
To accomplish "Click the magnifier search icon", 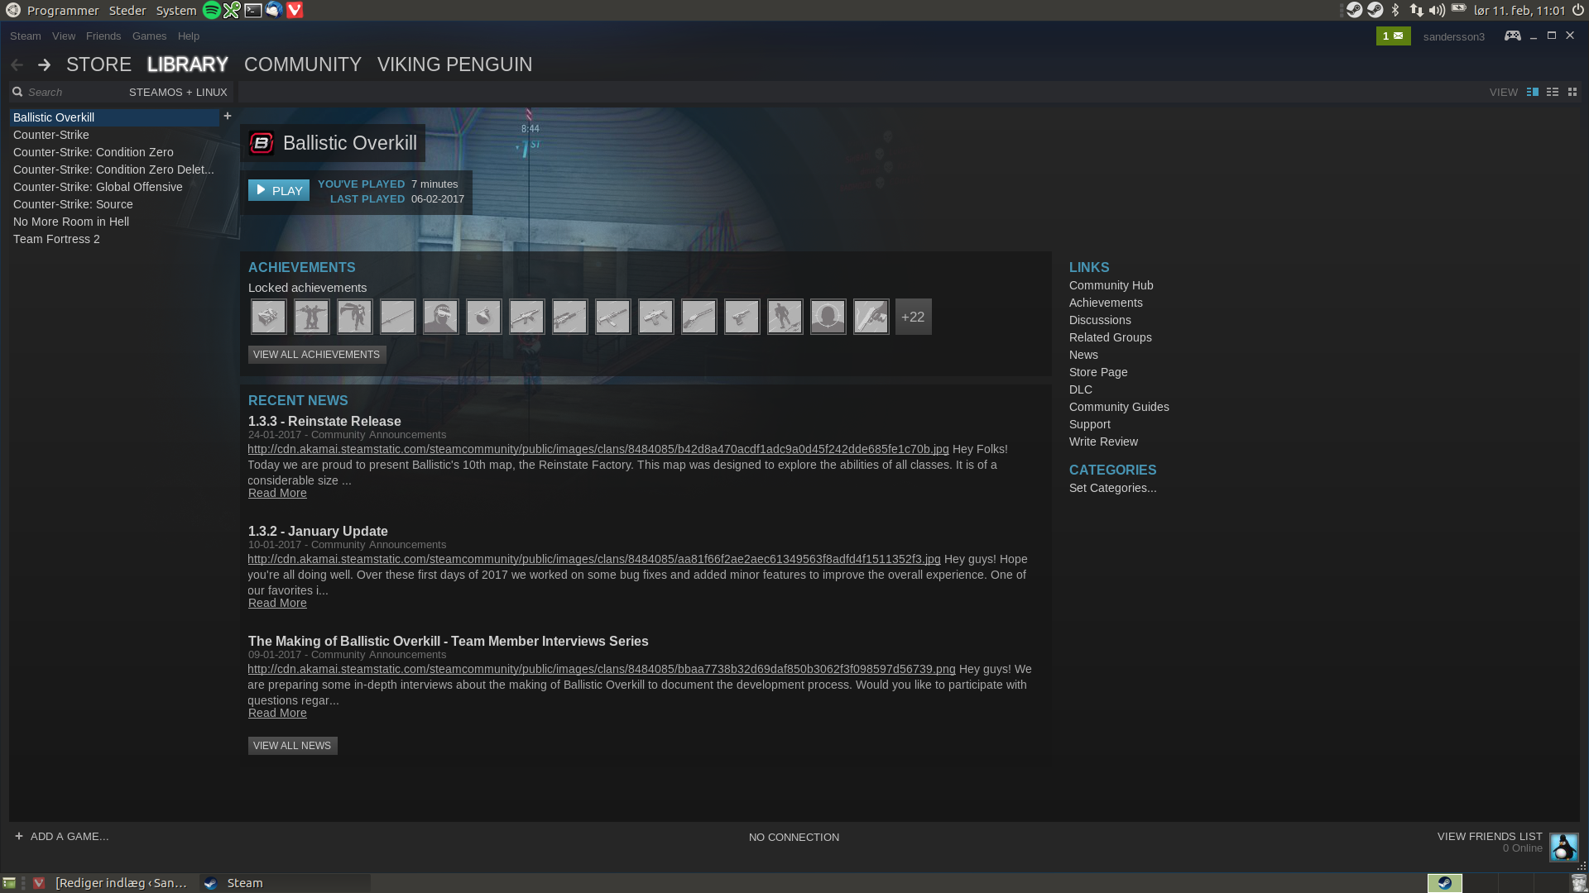I will (17, 92).
